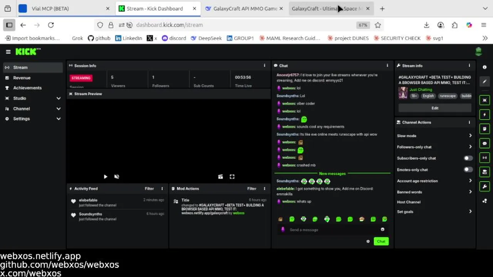
Task: Toggle Emotes-only chat switch
Action: pos(468,170)
